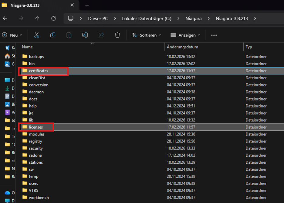Sort by Änderungsdatum column header

(x=182, y=47)
